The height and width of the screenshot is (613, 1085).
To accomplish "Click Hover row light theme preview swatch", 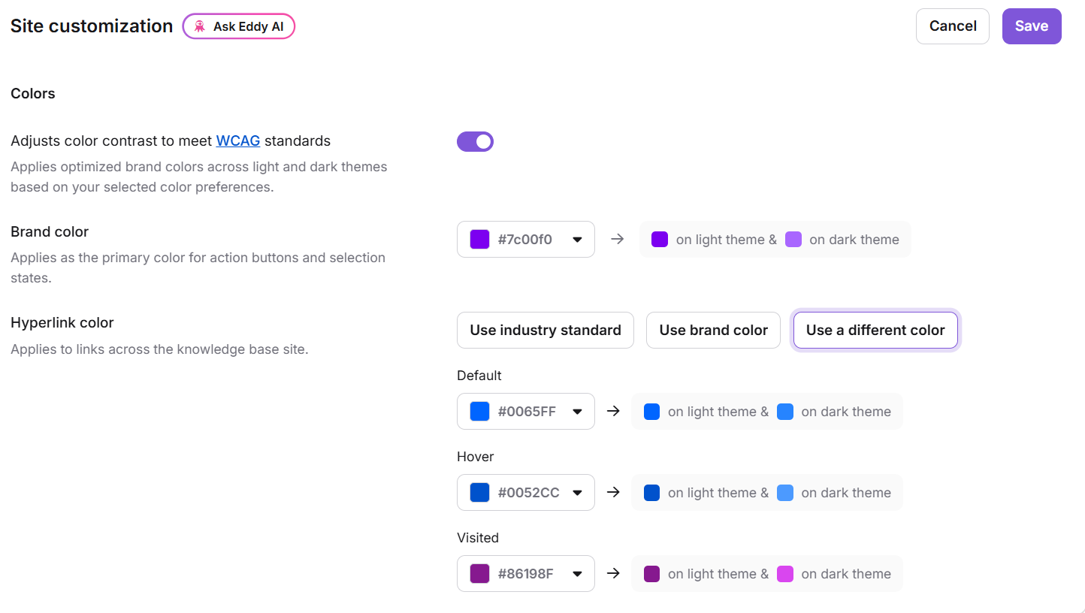I will (652, 493).
